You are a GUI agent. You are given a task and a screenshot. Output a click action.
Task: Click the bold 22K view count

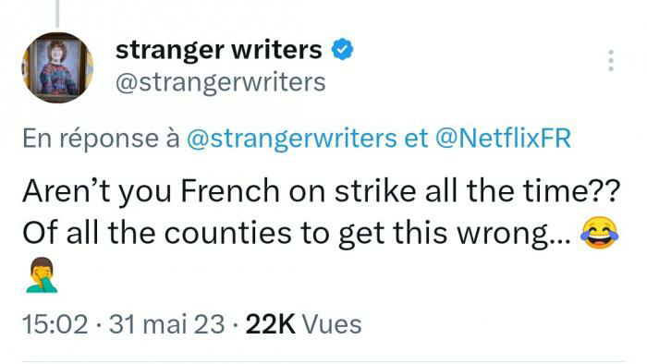[271, 324]
